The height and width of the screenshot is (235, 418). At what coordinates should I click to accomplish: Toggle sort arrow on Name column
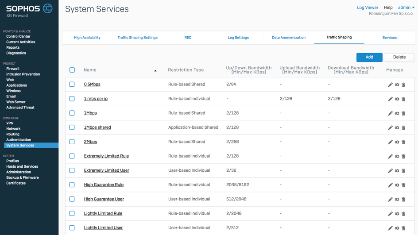coord(155,70)
